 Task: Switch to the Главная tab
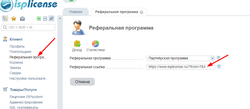pos(76,12)
